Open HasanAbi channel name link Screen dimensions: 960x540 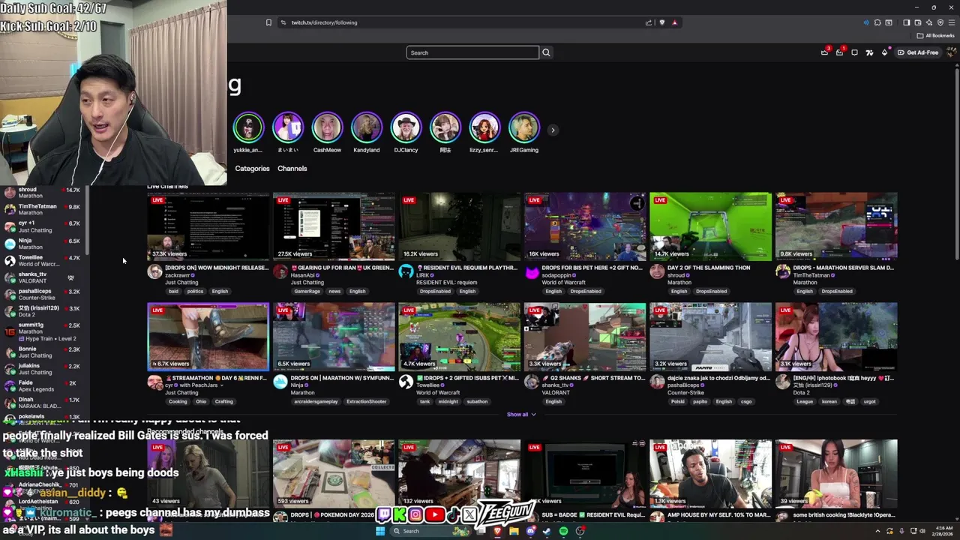point(304,275)
